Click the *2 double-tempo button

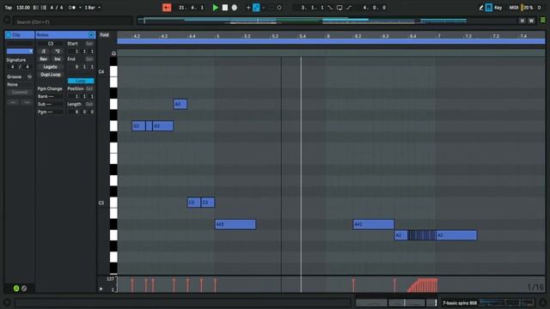[x=58, y=51]
